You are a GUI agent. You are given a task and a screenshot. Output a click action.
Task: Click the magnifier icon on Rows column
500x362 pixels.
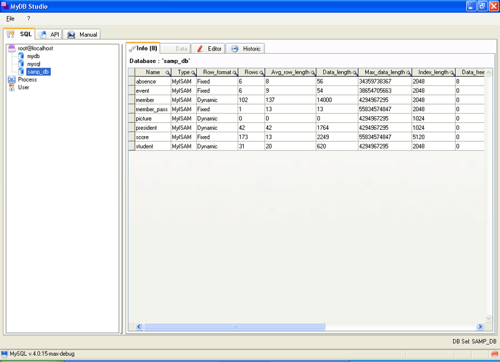pos(261,73)
